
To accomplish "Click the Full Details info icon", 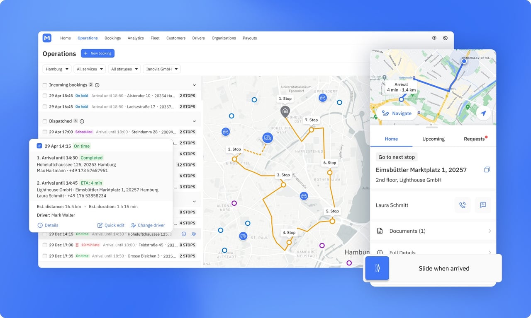I will 380,252.
